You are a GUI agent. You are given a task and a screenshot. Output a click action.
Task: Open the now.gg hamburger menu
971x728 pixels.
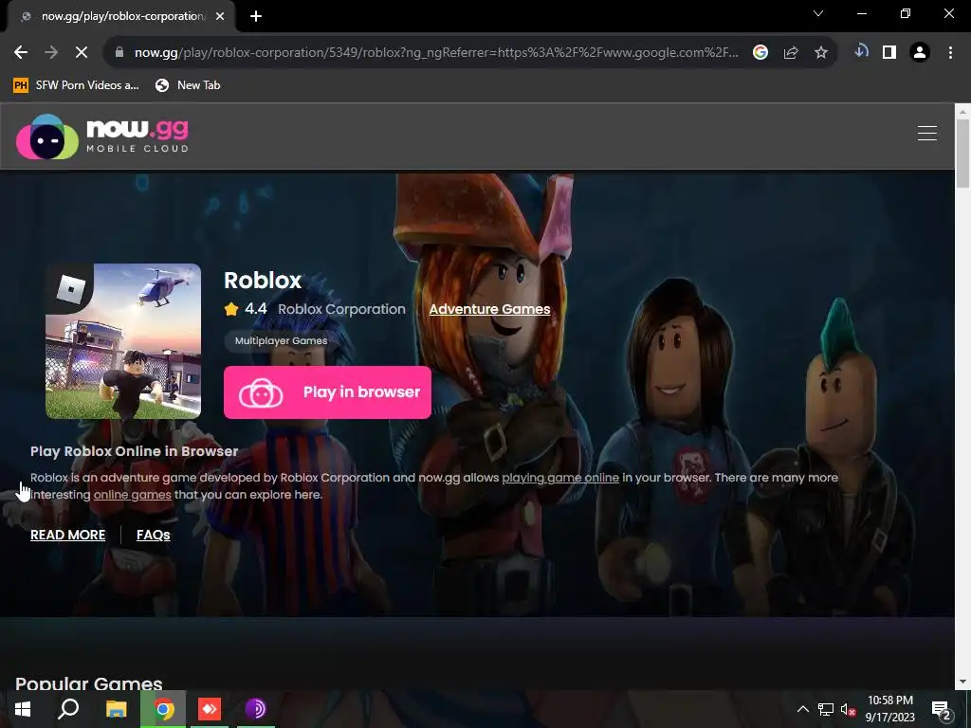coord(927,133)
